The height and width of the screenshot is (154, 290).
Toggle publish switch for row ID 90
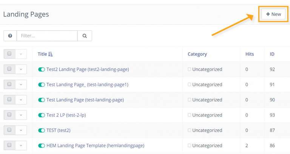tap(42, 100)
